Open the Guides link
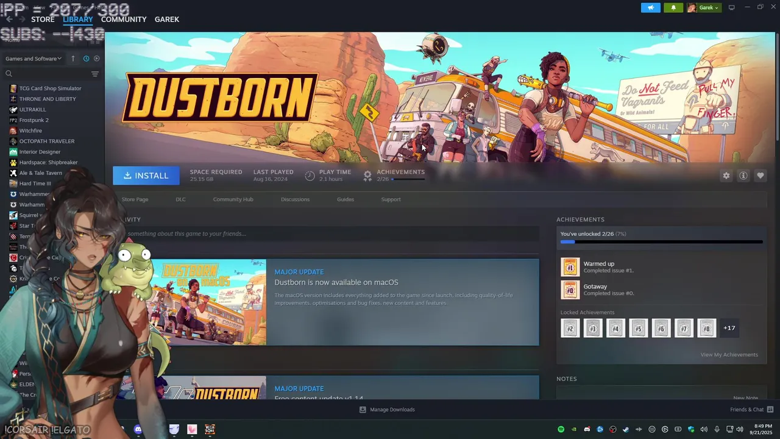The image size is (780, 439). coord(346,199)
